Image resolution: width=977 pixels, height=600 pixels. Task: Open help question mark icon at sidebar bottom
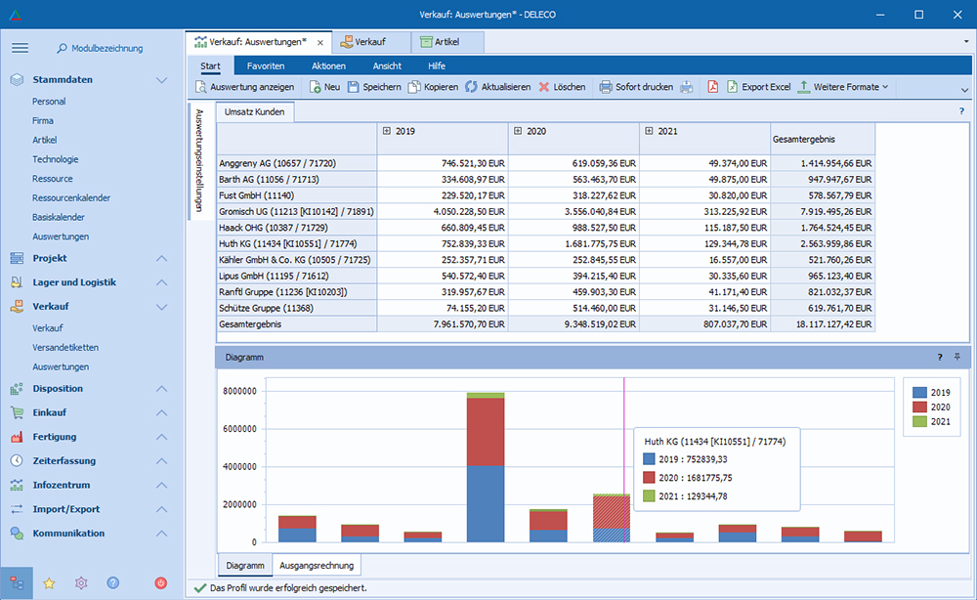[112, 583]
